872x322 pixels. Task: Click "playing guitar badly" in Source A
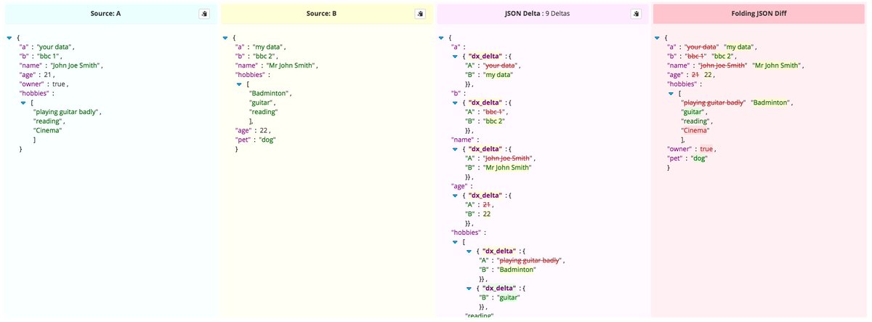click(66, 112)
